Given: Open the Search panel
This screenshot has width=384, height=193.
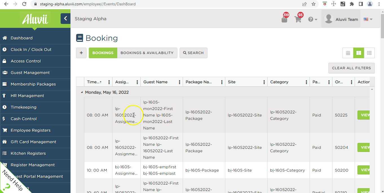Looking at the screenshot, I should [193, 53].
